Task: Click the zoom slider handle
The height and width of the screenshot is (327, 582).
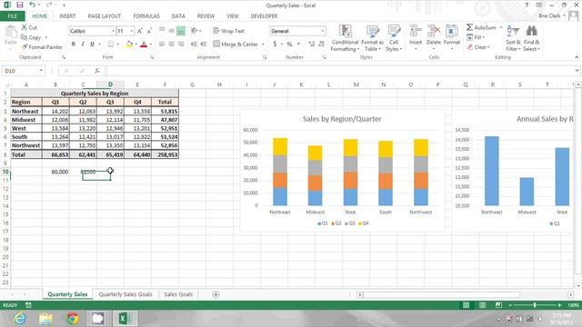Action: (x=535, y=305)
